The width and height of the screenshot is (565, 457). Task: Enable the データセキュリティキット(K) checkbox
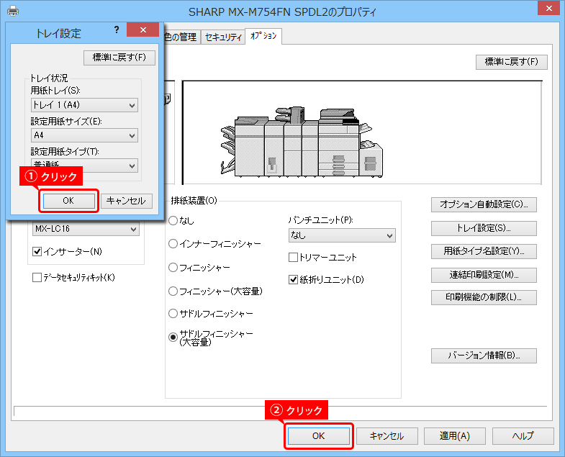pyautogui.click(x=37, y=278)
